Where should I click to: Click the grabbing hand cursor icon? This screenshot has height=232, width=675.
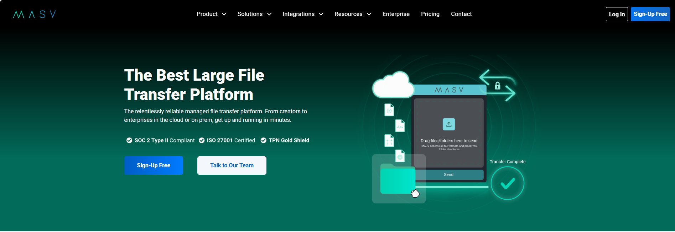(x=415, y=193)
